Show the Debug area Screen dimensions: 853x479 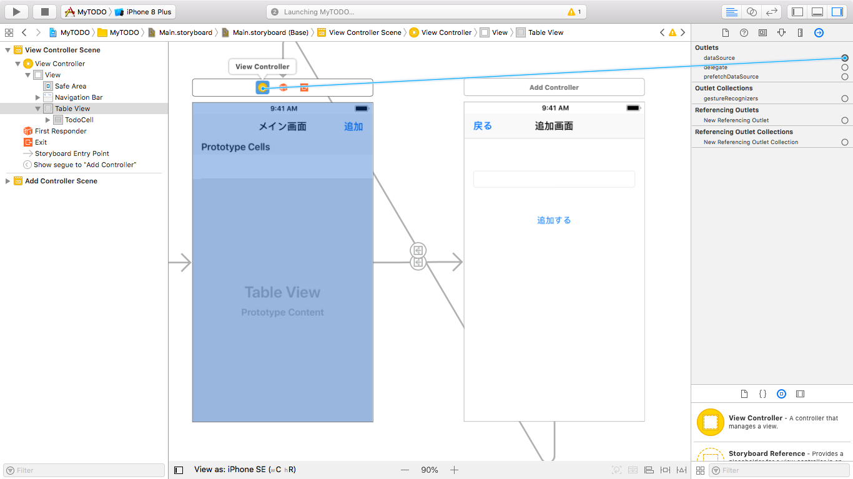817,11
